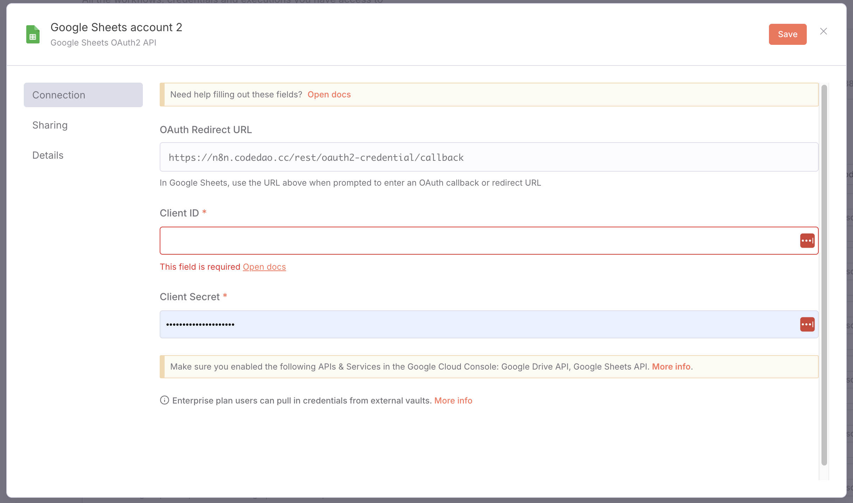Open docs link in the help banner

click(329, 95)
